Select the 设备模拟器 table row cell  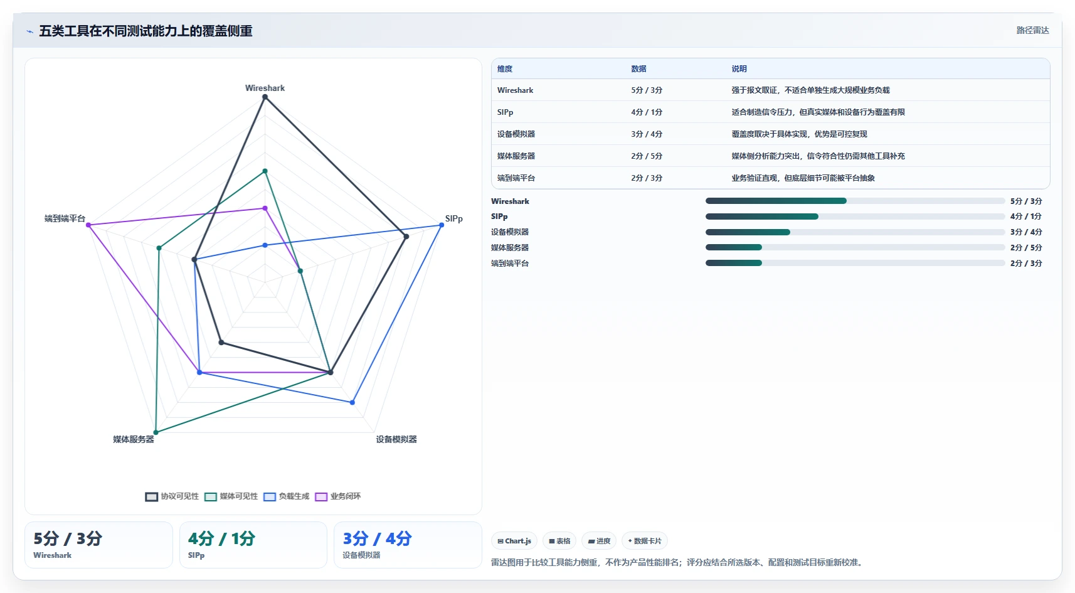516,134
